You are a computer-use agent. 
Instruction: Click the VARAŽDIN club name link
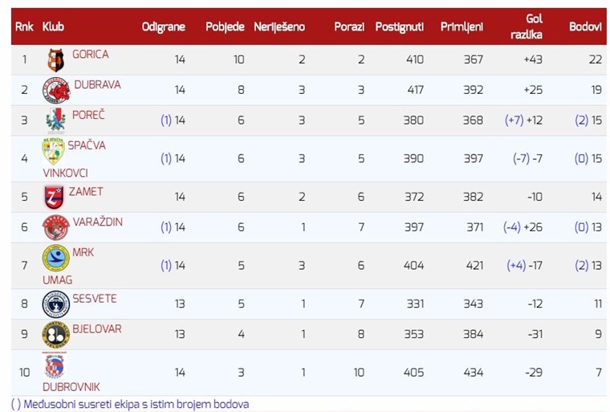(x=98, y=222)
